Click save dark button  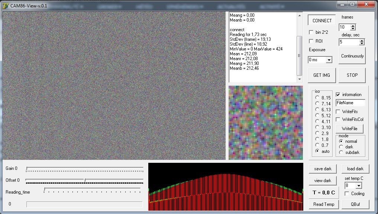[323, 169]
